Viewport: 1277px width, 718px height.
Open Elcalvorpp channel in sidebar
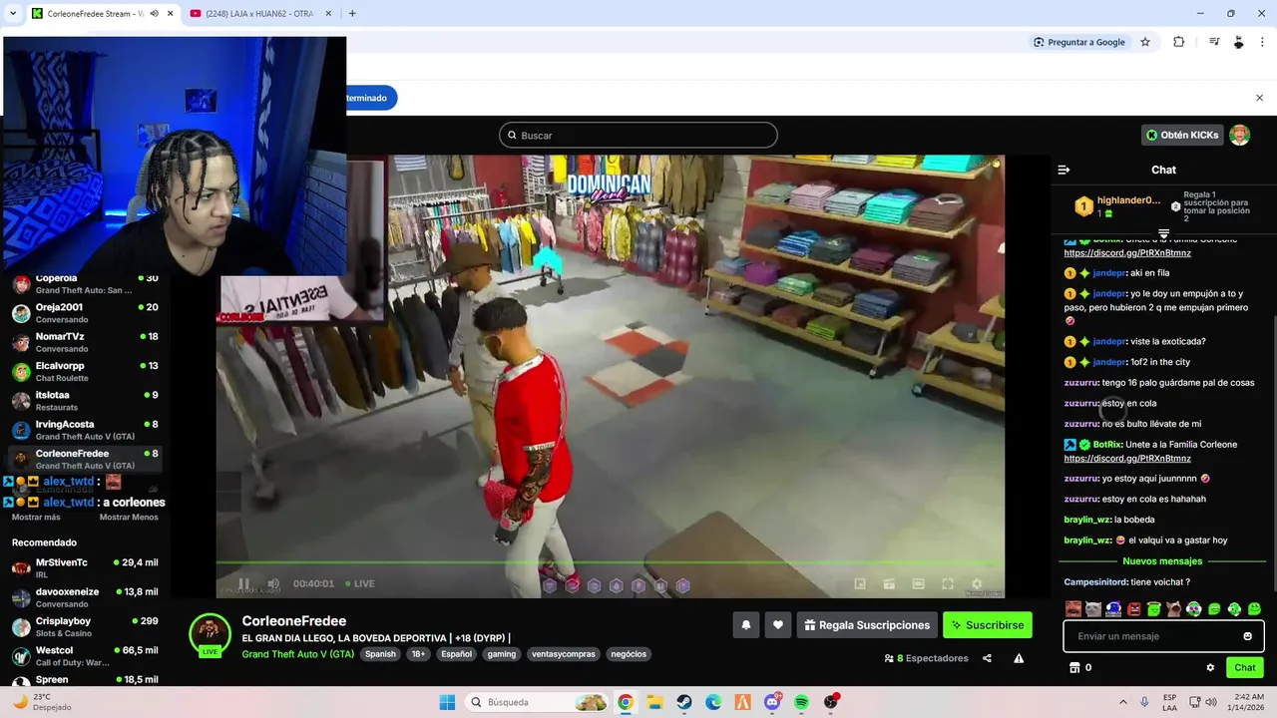click(85, 371)
